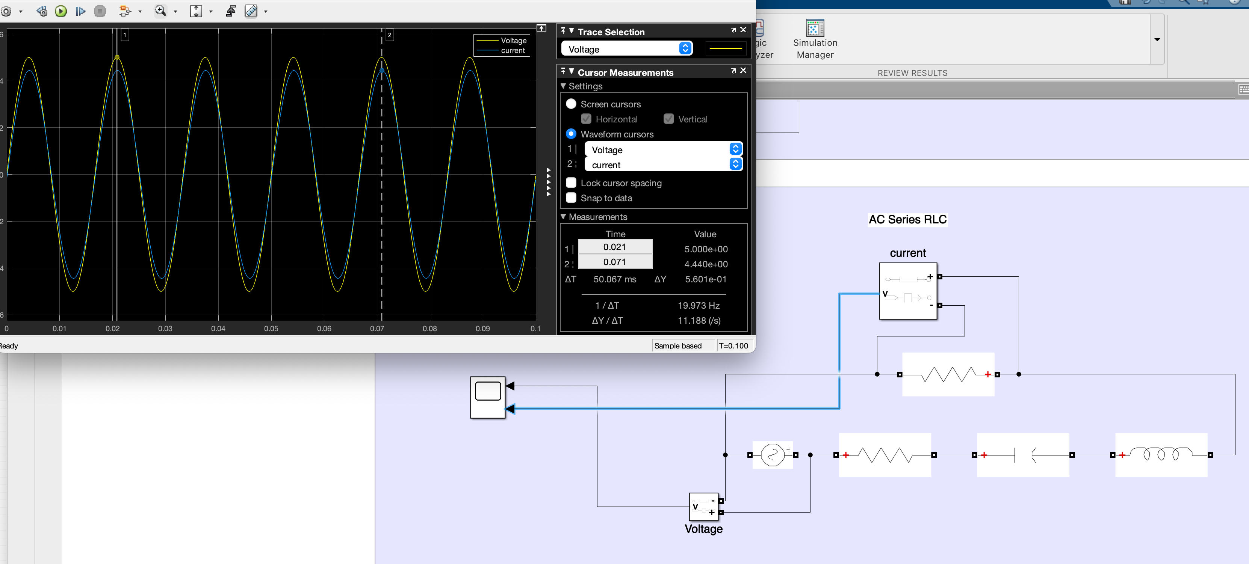This screenshot has height=564, width=1249.
Task: Click the step back snapshot icon
Action: tap(42, 11)
